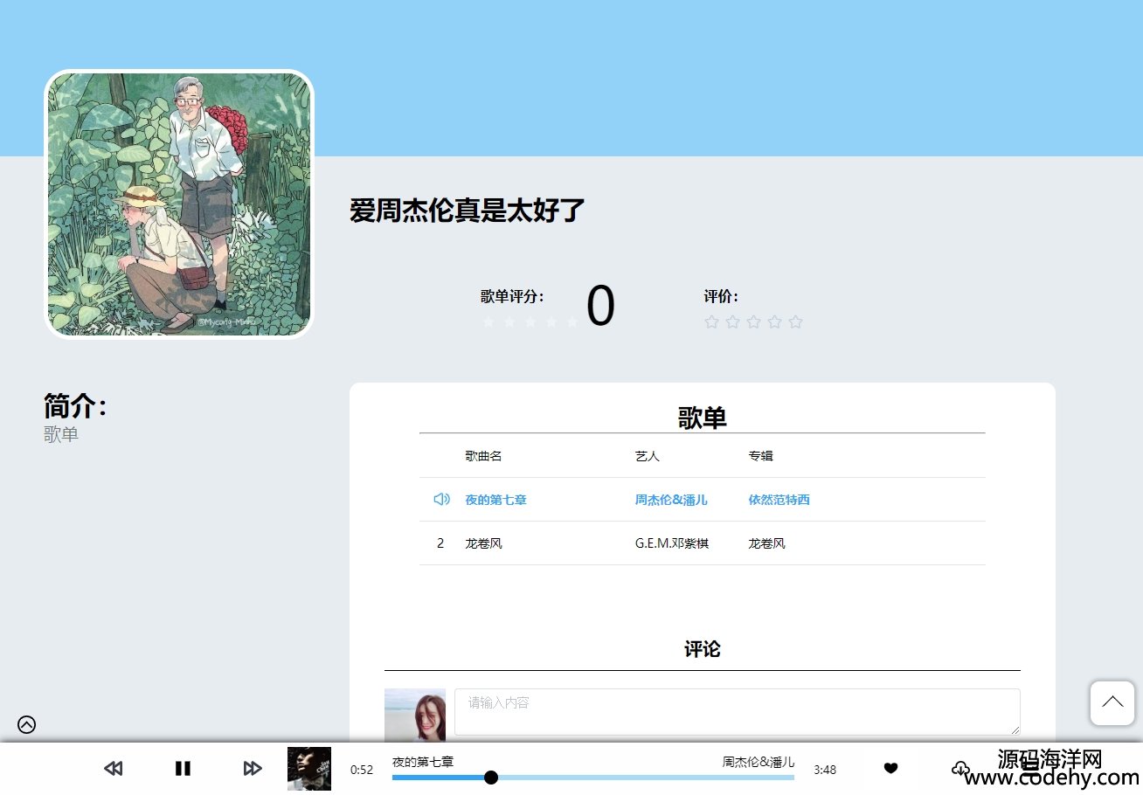Image resolution: width=1143 pixels, height=795 pixels.
Task: Rate the playlist two stars under 评价
Action: pyautogui.click(x=732, y=322)
